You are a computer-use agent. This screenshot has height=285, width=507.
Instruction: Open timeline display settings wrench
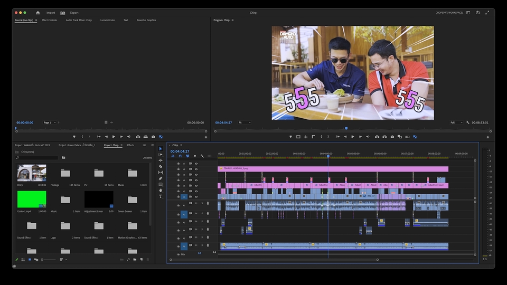[202, 156]
